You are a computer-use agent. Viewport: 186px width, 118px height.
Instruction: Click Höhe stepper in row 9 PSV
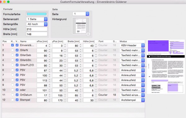pos(96,85)
